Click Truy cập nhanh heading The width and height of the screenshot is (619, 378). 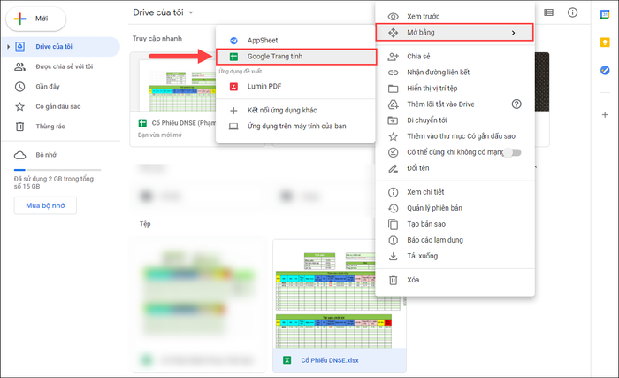pyautogui.click(x=157, y=38)
